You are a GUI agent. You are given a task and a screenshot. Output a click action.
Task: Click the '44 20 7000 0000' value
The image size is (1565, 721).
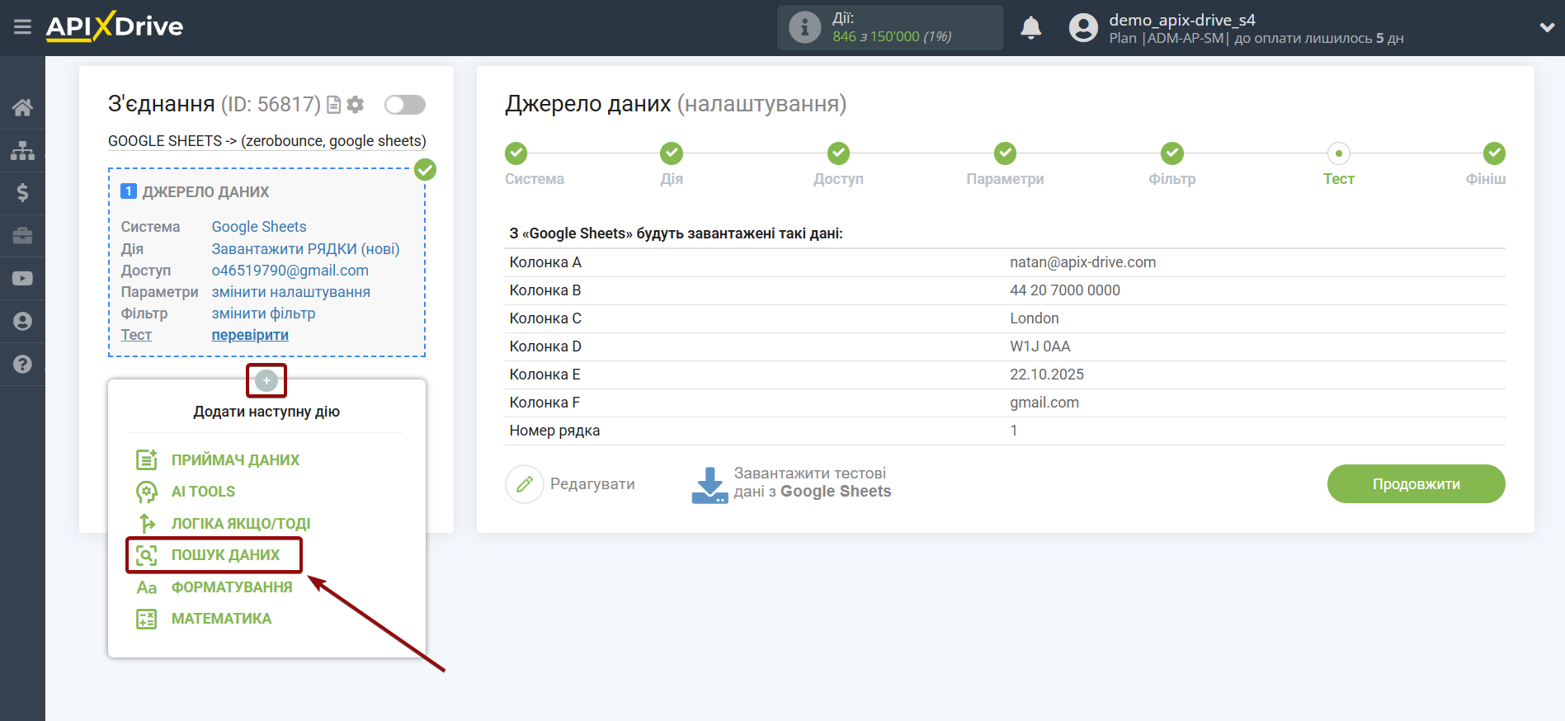click(1064, 290)
